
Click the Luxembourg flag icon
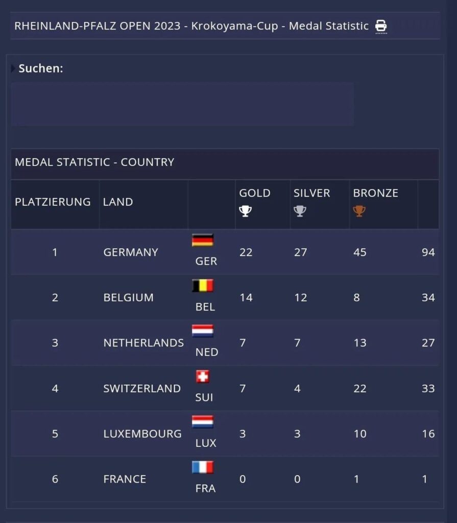point(202,422)
